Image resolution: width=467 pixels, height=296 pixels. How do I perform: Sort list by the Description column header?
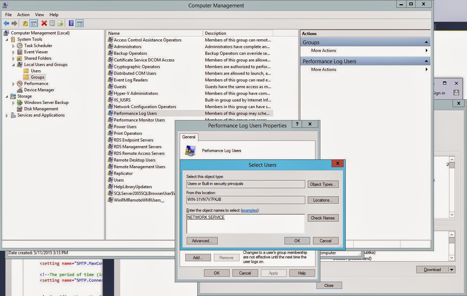pos(238,33)
